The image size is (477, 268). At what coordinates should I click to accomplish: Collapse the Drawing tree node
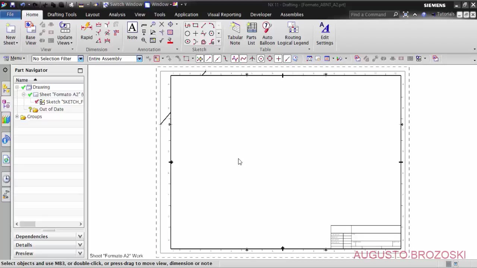click(x=17, y=87)
